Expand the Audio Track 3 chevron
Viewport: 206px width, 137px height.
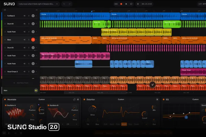click(36, 32)
